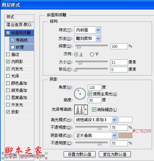Enable the 光泽 checkbox
This screenshot has width=154, height=161.
click(x=8, y=76)
